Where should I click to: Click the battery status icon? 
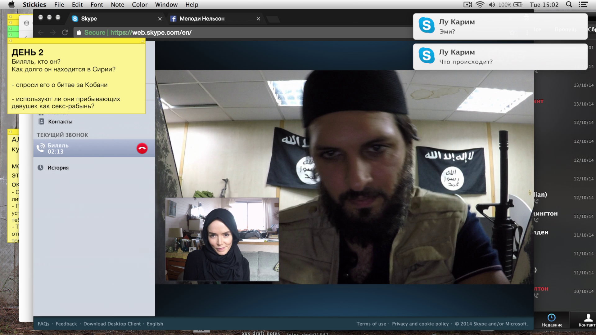tap(518, 5)
